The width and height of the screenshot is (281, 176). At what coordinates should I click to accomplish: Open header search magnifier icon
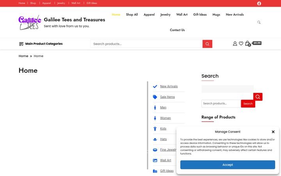pyautogui.click(x=259, y=22)
